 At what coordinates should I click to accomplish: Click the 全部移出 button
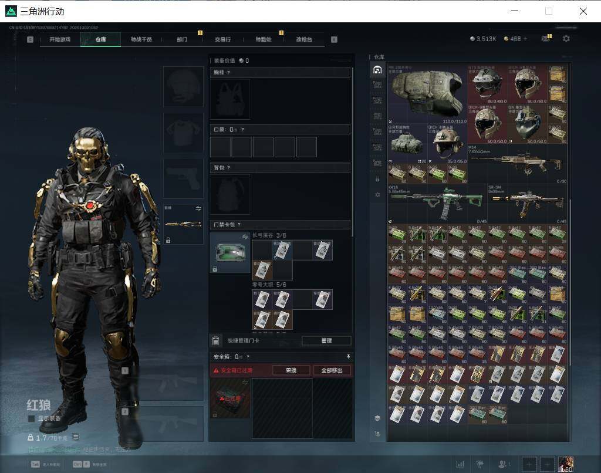(x=332, y=370)
